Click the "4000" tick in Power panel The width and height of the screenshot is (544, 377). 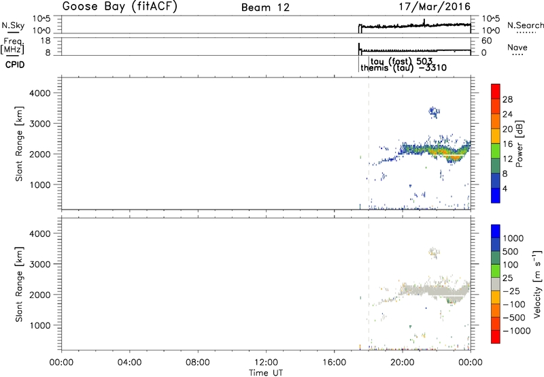pyautogui.click(x=40, y=93)
